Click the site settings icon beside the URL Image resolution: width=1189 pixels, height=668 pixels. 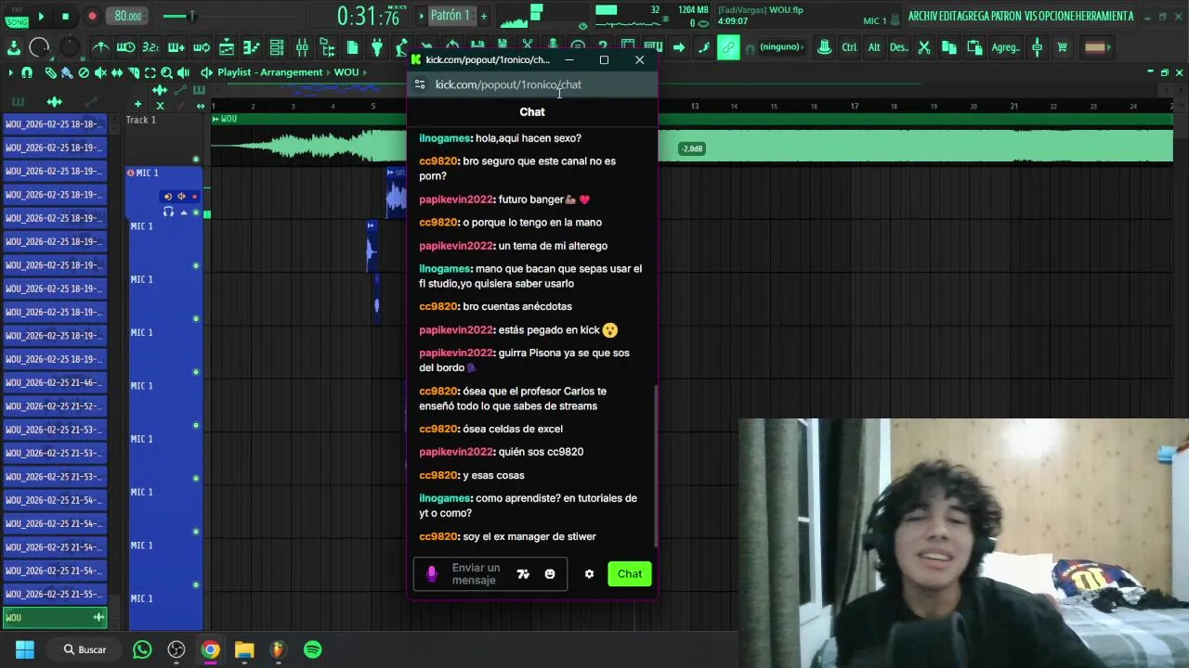click(x=420, y=84)
